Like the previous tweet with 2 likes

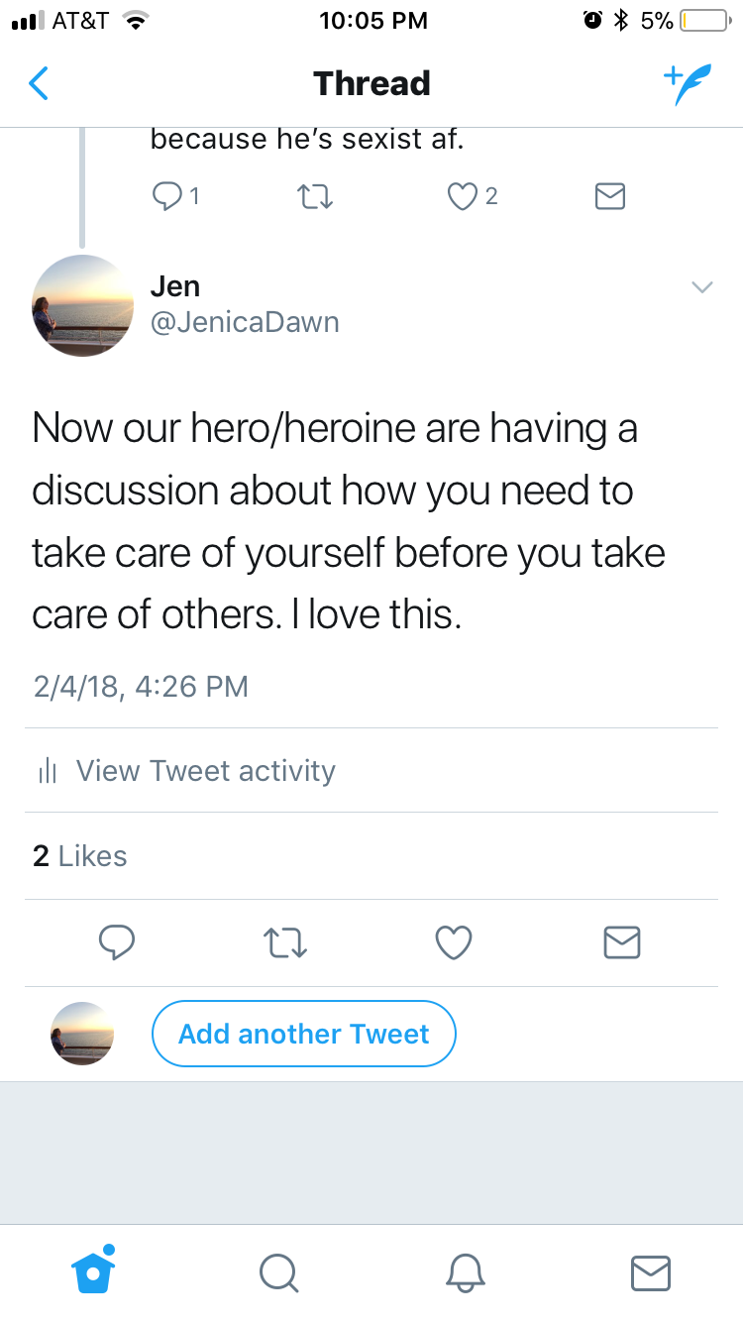(x=462, y=197)
